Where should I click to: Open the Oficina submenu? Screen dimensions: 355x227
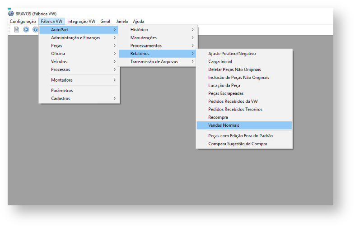[x=79, y=53]
